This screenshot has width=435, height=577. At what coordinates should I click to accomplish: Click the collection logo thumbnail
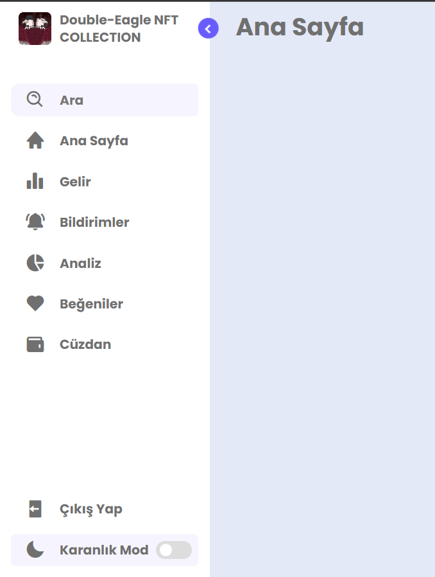[35, 28]
